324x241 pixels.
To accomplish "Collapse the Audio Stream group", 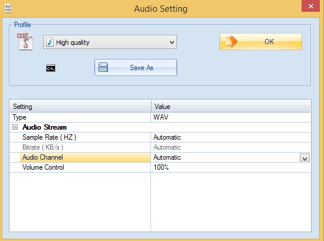I will (x=15, y=127).
